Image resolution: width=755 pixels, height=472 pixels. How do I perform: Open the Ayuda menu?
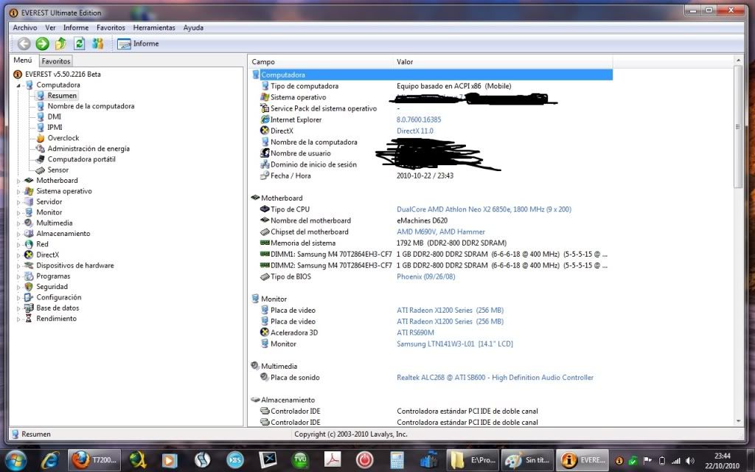pos(193,27)
